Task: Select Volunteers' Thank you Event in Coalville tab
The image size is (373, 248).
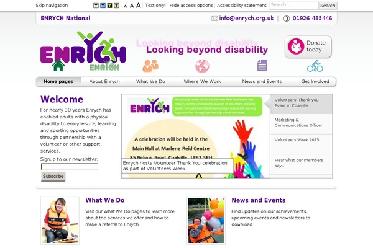Action: click(x=301, y=104)
